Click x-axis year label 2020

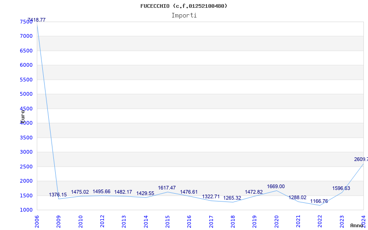[276, 222]
